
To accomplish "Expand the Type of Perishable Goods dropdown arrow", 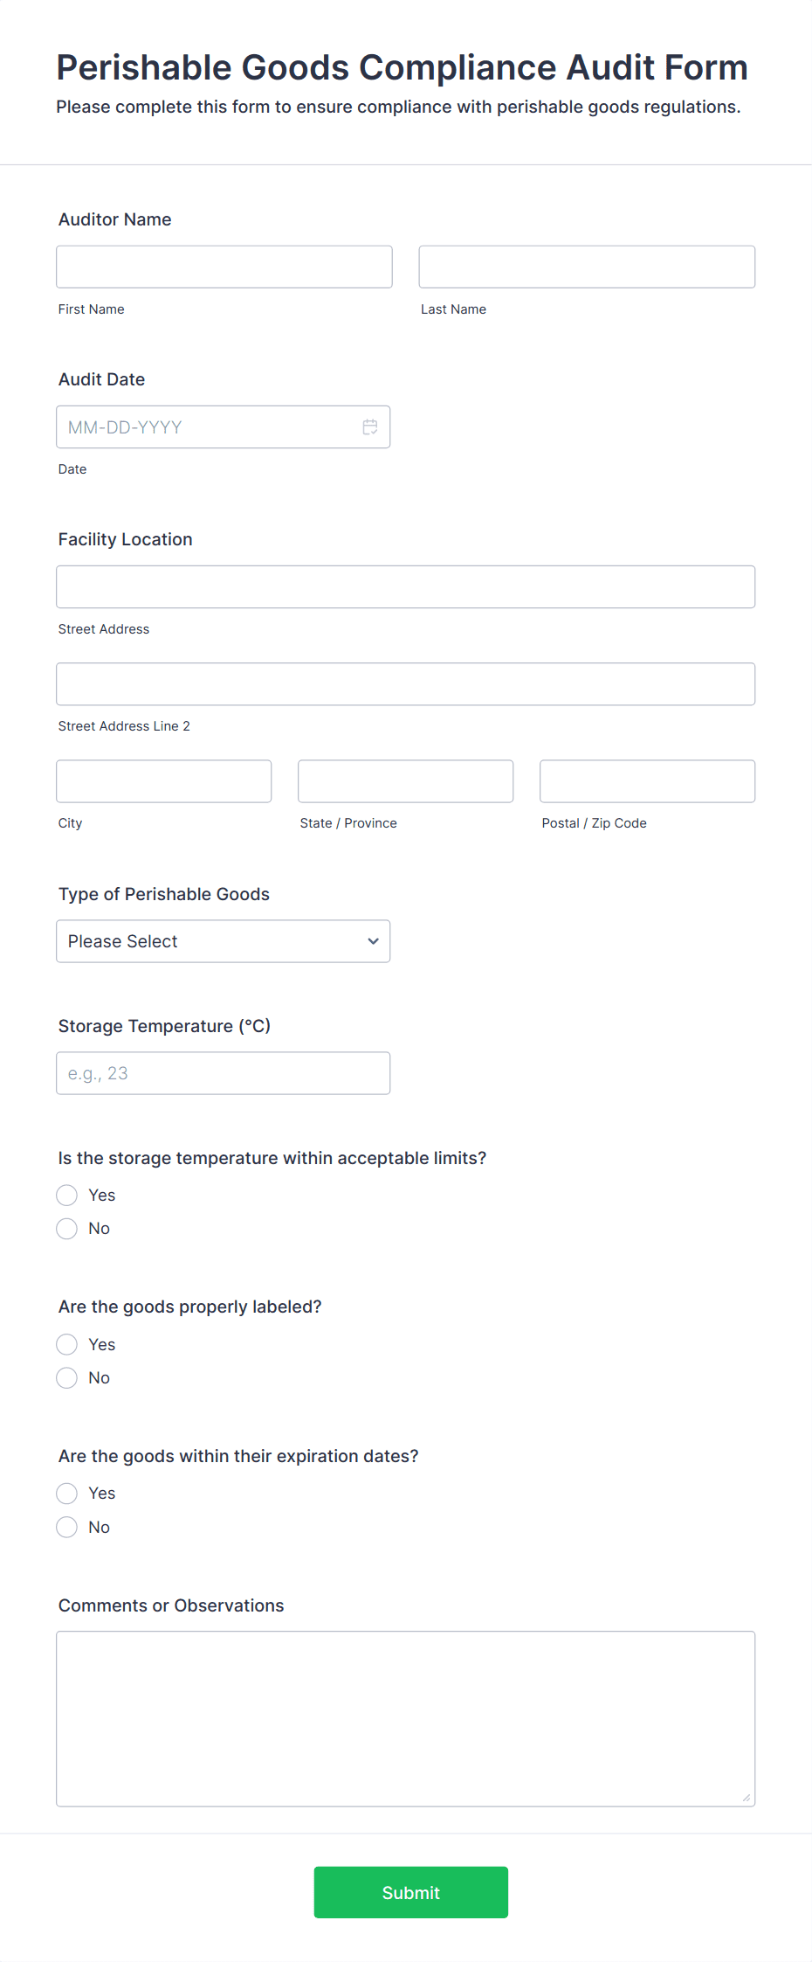I will 373,941.
